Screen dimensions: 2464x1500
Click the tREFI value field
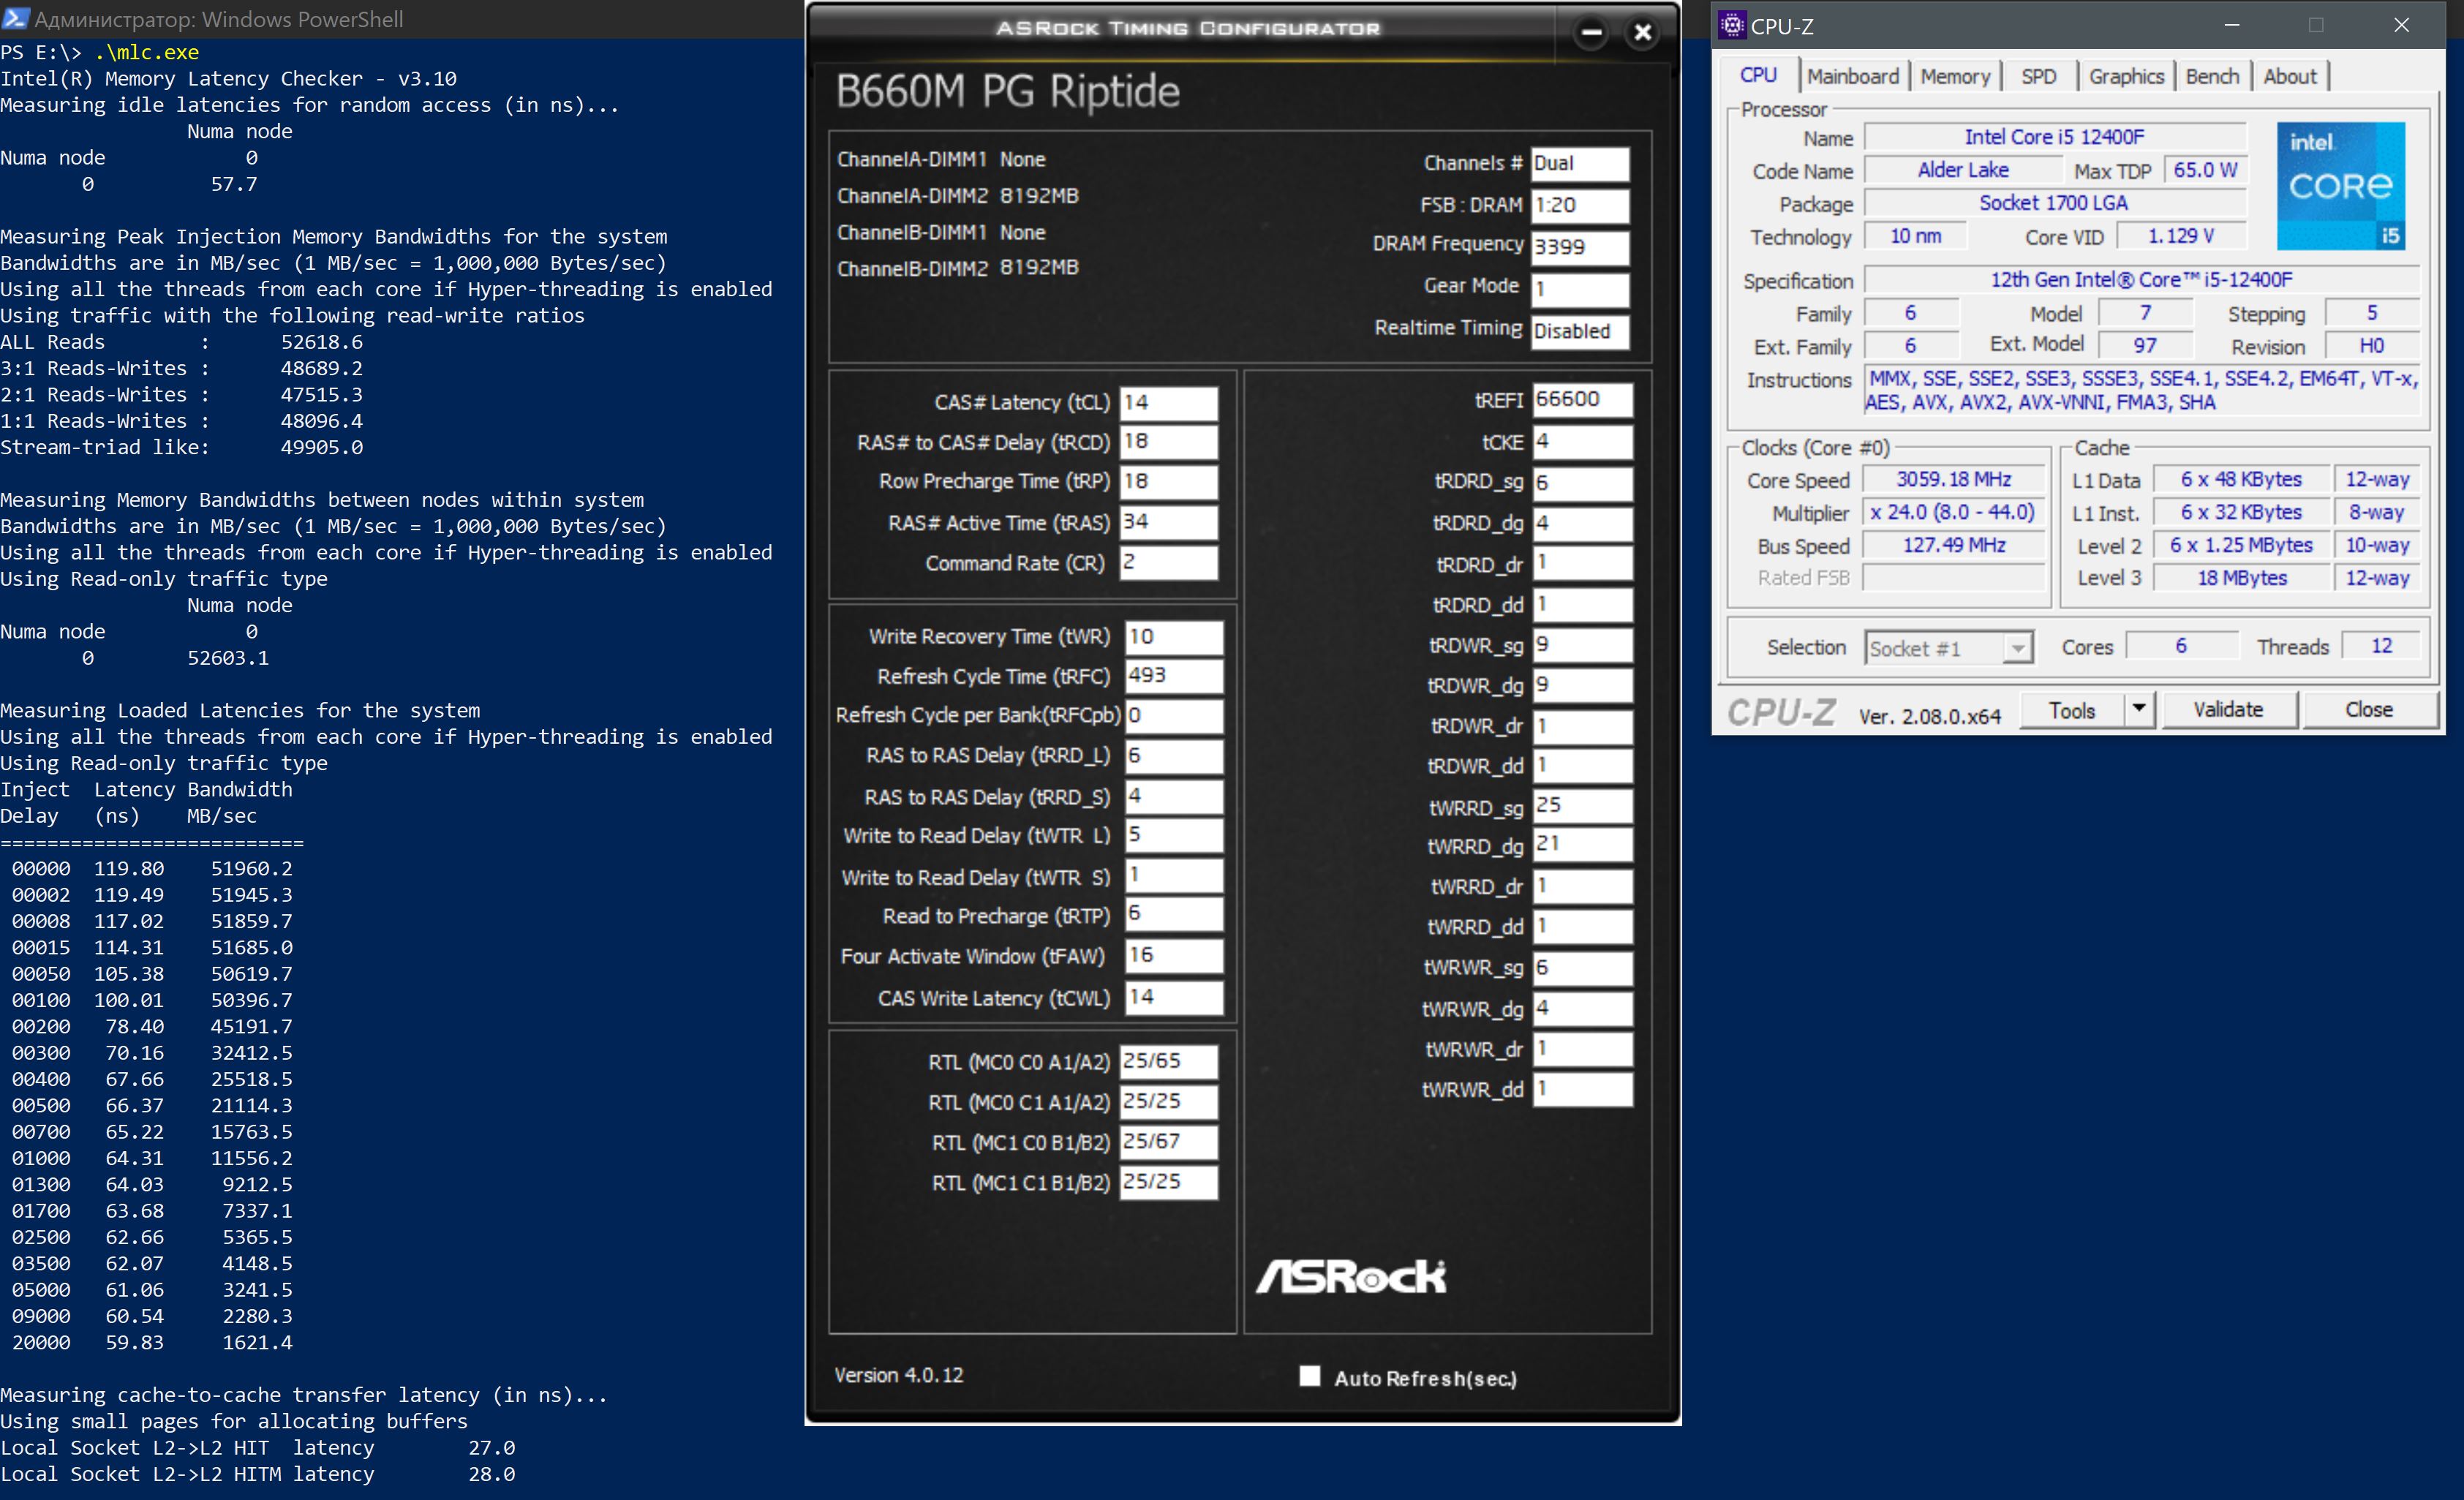(1581, 399)
